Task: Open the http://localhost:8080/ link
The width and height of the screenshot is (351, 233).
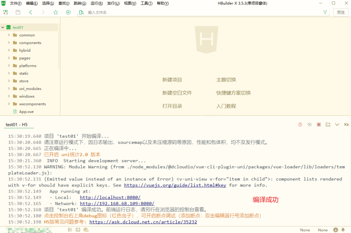Action: tap(110, 198)
